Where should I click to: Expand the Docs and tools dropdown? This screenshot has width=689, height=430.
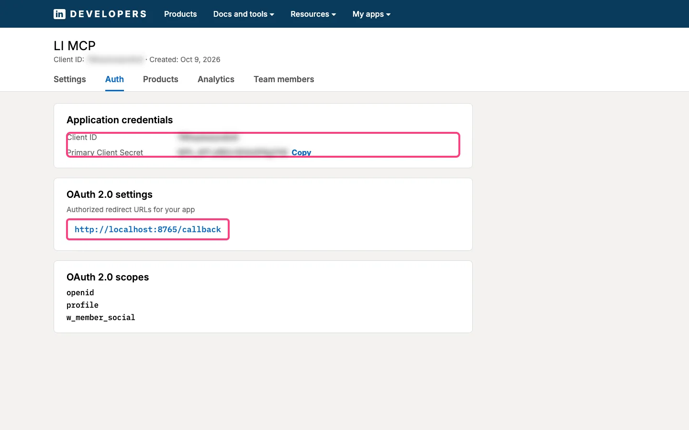click(x=244, y=14)
